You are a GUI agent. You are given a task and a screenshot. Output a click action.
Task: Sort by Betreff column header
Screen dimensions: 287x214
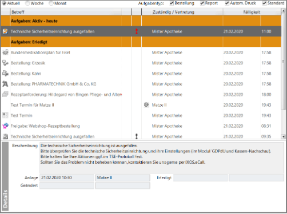point(66,12)
